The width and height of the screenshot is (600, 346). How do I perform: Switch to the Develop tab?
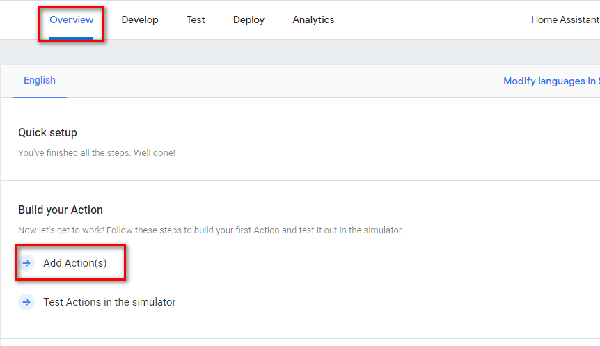coord(139,19)
